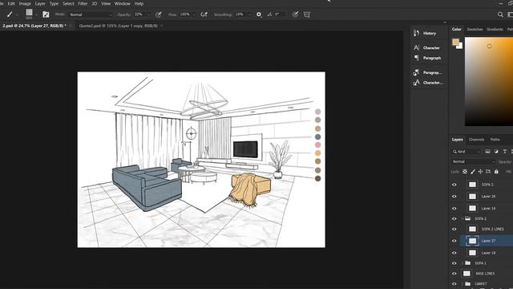513x289 pixels.
Task: Click the CARPET group folder icon
Action: (x=468, y=283)
